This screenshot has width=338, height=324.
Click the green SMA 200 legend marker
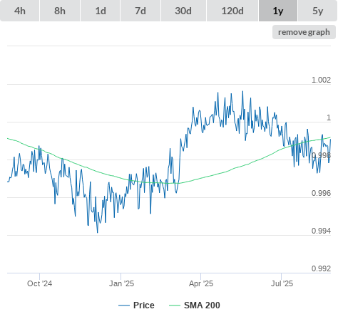coord(175,305)
